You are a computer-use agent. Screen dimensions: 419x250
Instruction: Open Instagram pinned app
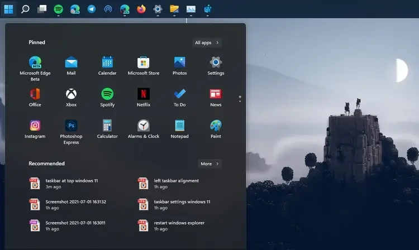click(x=35, y=126)
